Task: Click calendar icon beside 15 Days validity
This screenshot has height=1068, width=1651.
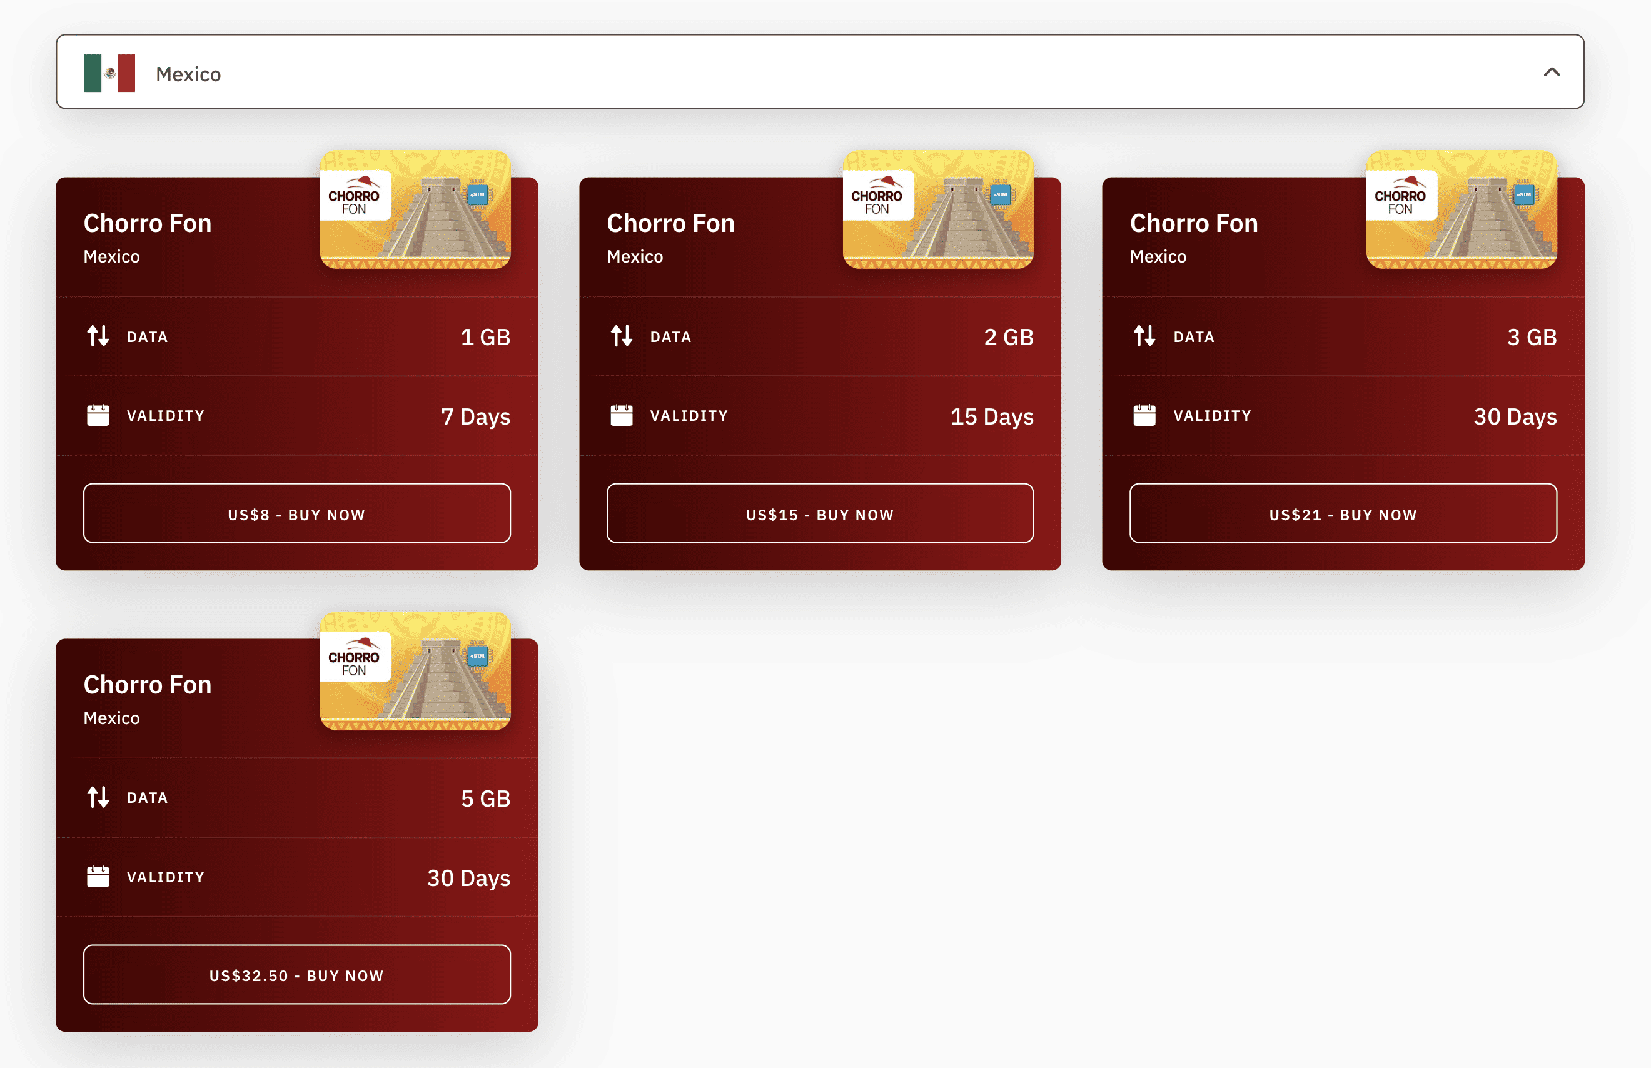Action: click(x=621, y=415)
